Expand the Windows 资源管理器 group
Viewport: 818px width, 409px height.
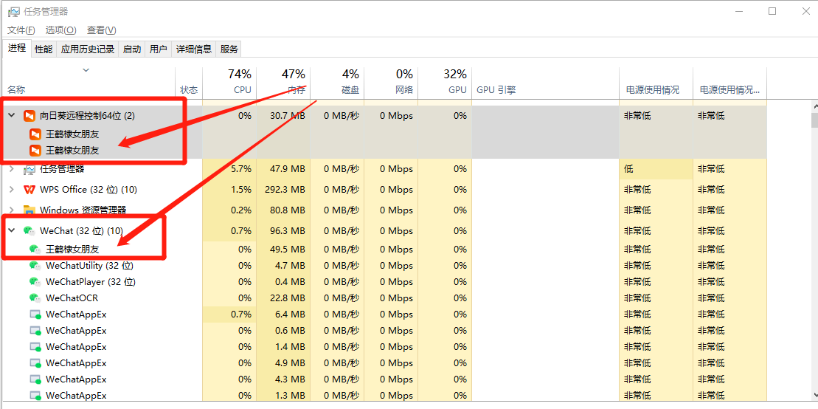12,210
